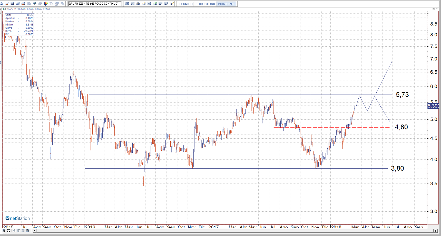This screenshot has width=441, height=236.
Task: Click the 5.390 current price tag
Action: [433, 106]
